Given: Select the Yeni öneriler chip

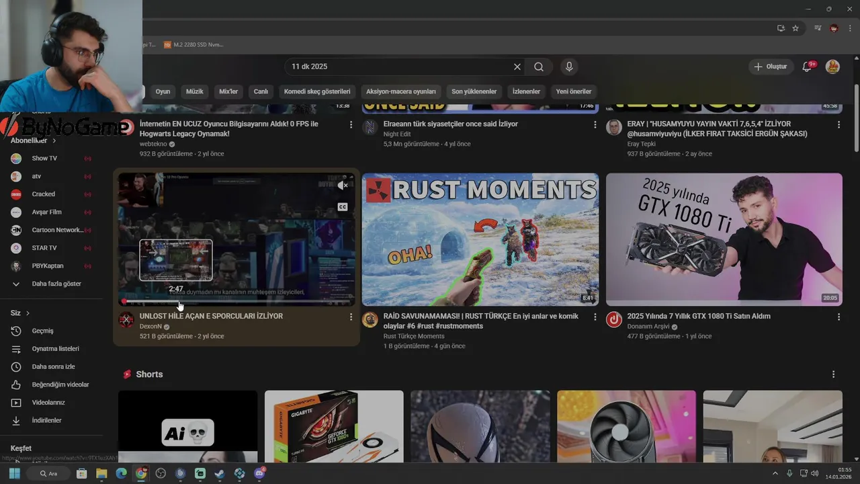Looking at the screenshot, I should pos(574,91).
